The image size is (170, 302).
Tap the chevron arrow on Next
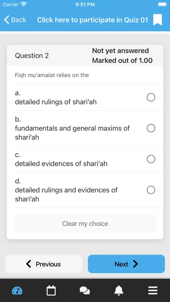[x=135, y=264]
